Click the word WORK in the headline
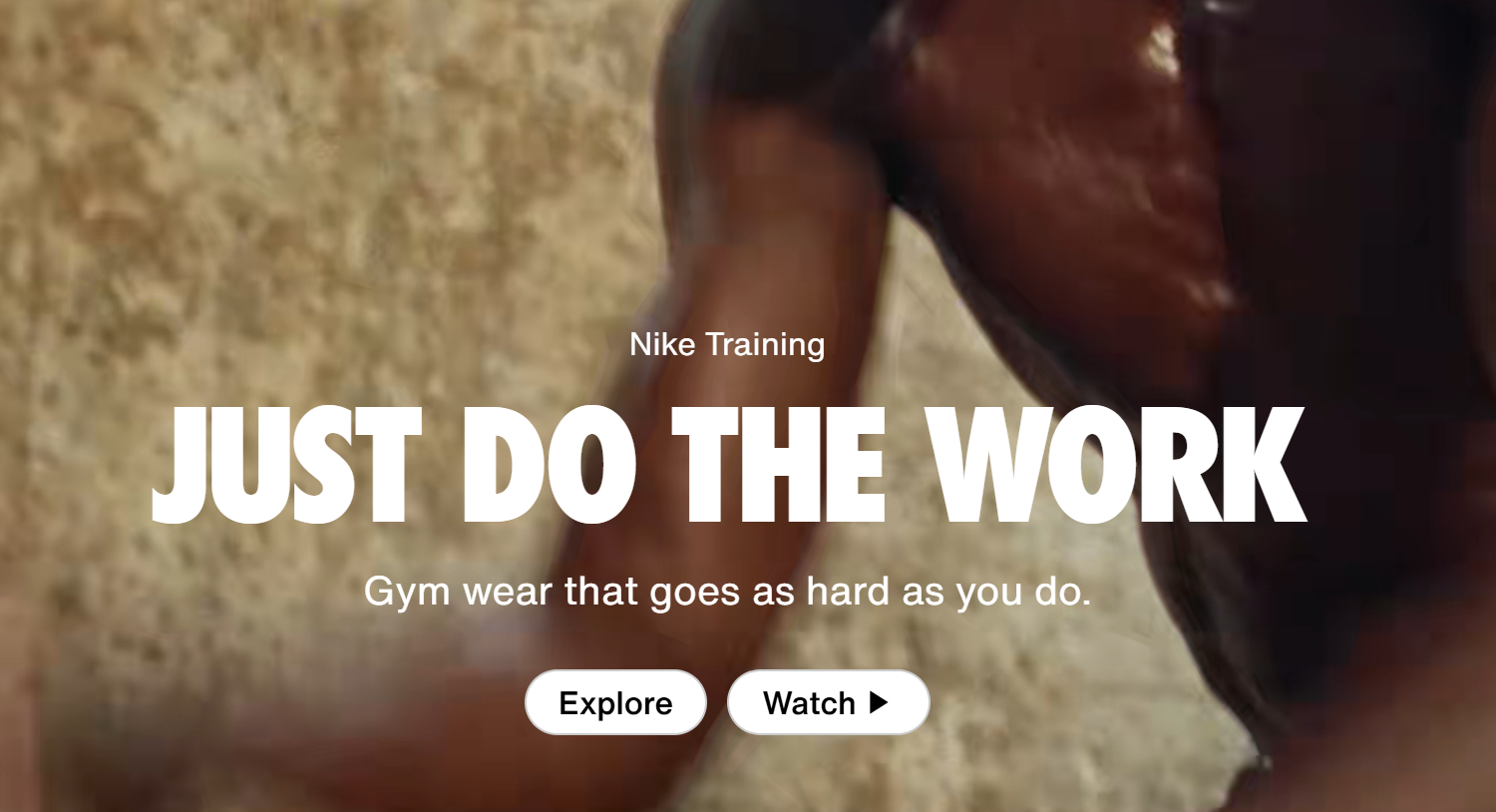This screenshot has width=1496, height=812. click(1115, 465)
